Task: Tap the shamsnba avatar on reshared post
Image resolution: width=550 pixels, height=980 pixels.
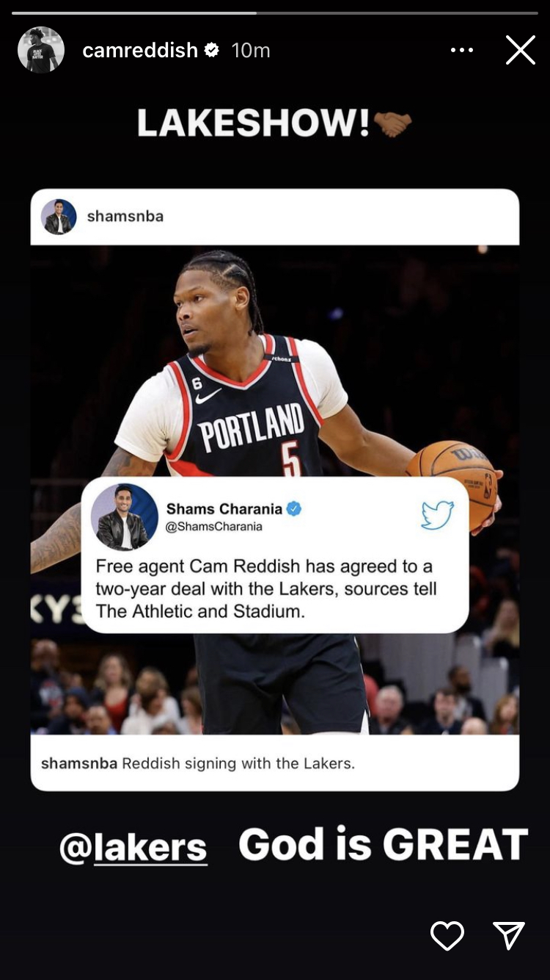Action: 59,217
